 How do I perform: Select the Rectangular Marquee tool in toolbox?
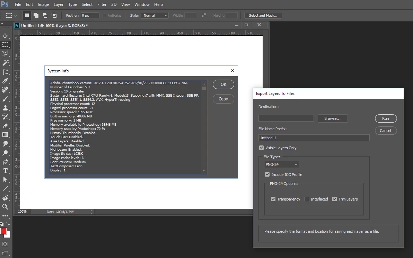click(x=5, y=44)
